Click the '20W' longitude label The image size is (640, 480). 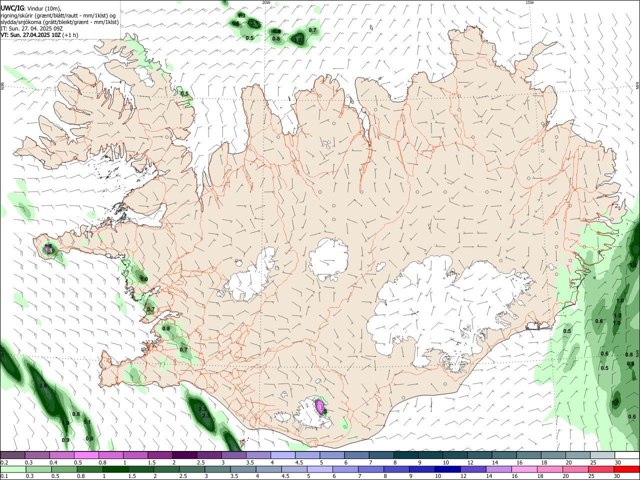tap(266, 2)
